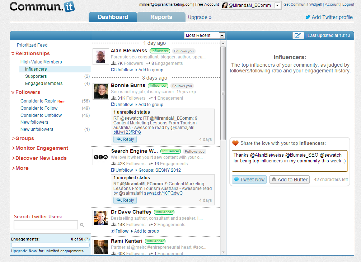Image resolution: width=361 pixels, height=262 pixels.
Task: Click the Influencer badge next to Bonnie Burns
Action: tap(158, 86)
